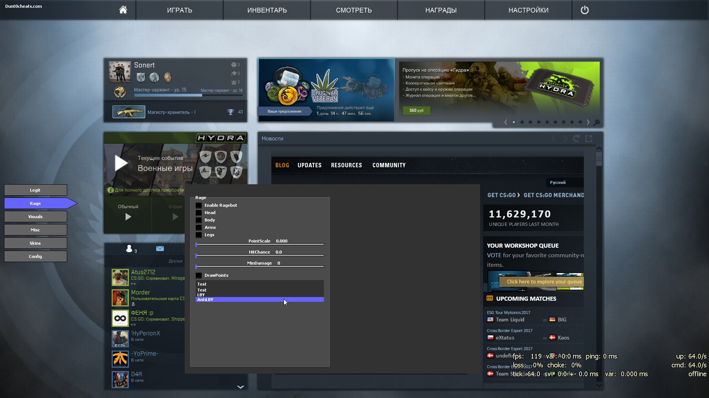Click the power quit icon
The image size is (709, 398).
point(585,10)
